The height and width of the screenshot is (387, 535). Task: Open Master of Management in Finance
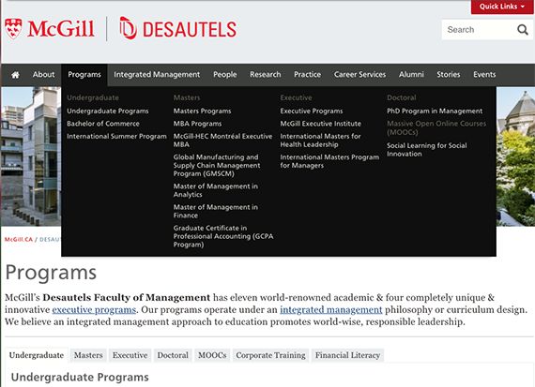point(215,211)
